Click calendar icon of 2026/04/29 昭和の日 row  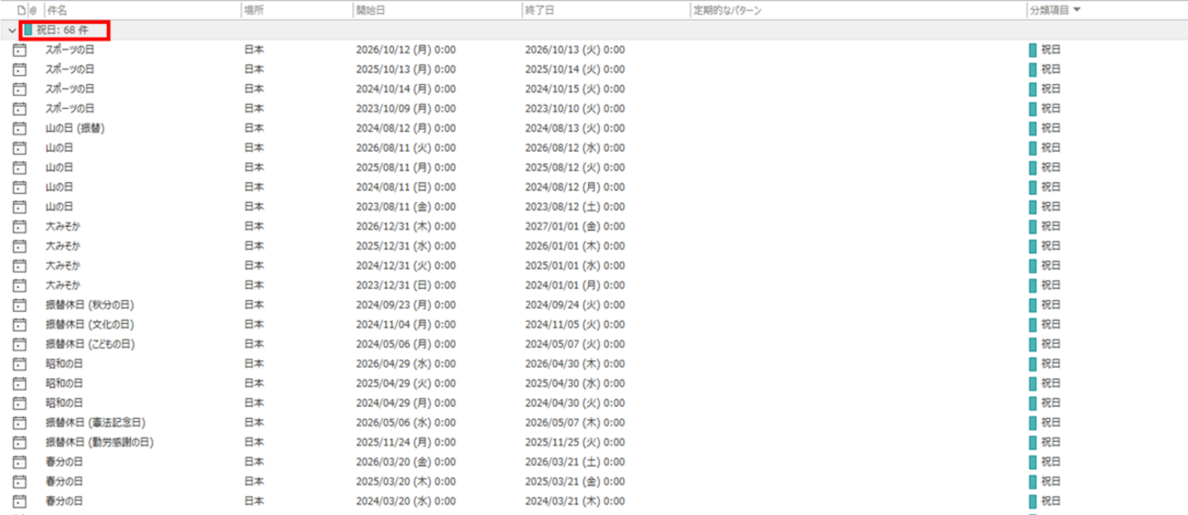[x=19, y=364]
